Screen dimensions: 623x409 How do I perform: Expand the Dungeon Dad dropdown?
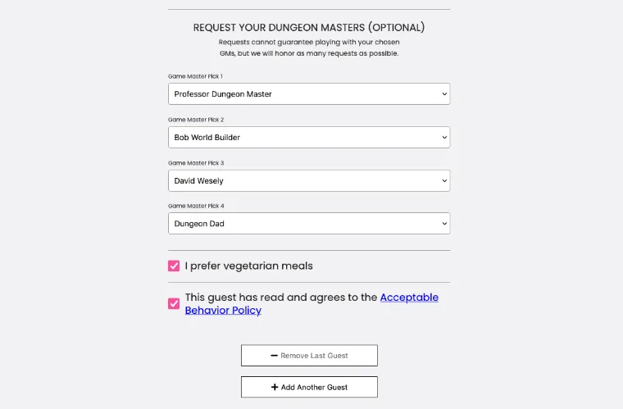pos(308,224)
